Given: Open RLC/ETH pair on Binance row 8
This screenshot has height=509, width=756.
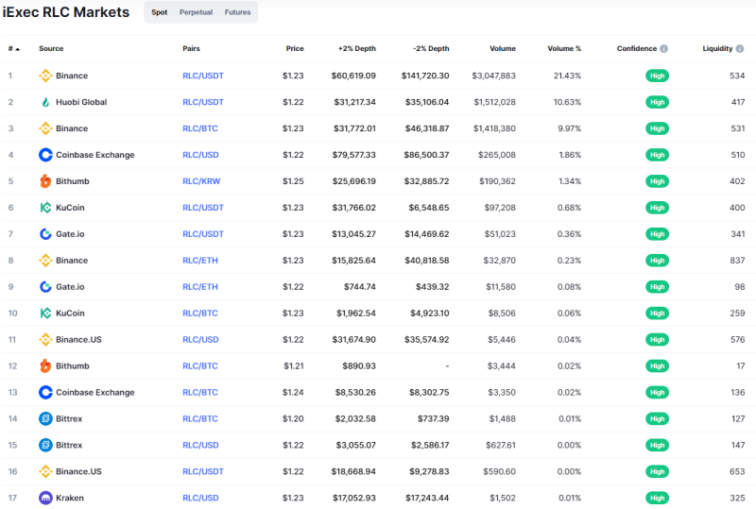Looking at the screenshot, I should tap(200, 261).
